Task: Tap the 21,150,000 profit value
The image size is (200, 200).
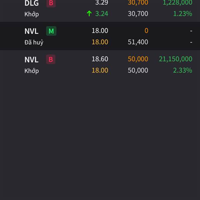Action: pyautogui.click(x=176, y=59)
